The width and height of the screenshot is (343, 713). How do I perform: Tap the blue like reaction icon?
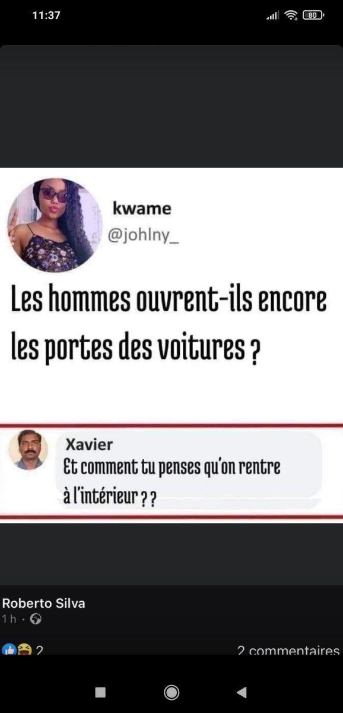(8, 649)
